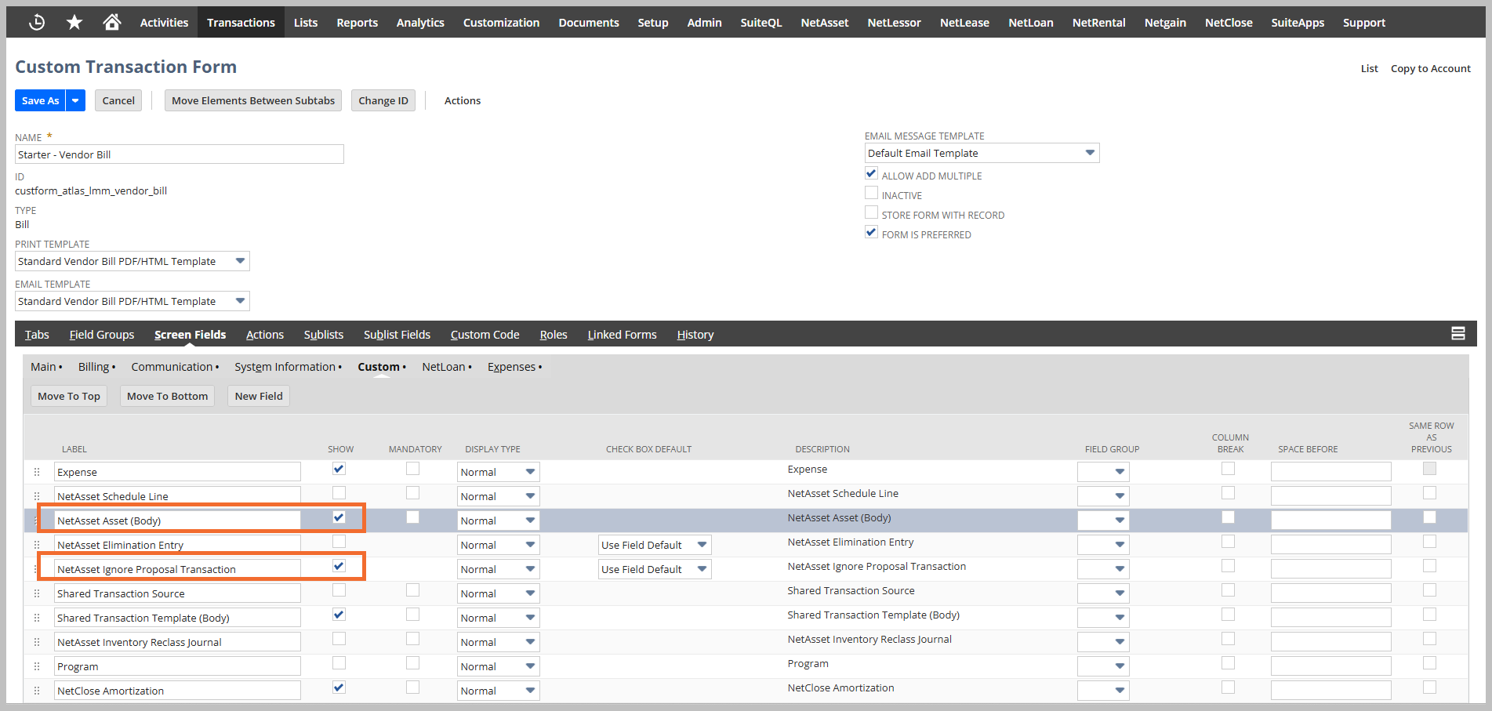Image resolution: width=1492 pixels, height=711 pixels.
Task: Click Move Elements Between Subtabs button
Action: (x=253, y=100)
